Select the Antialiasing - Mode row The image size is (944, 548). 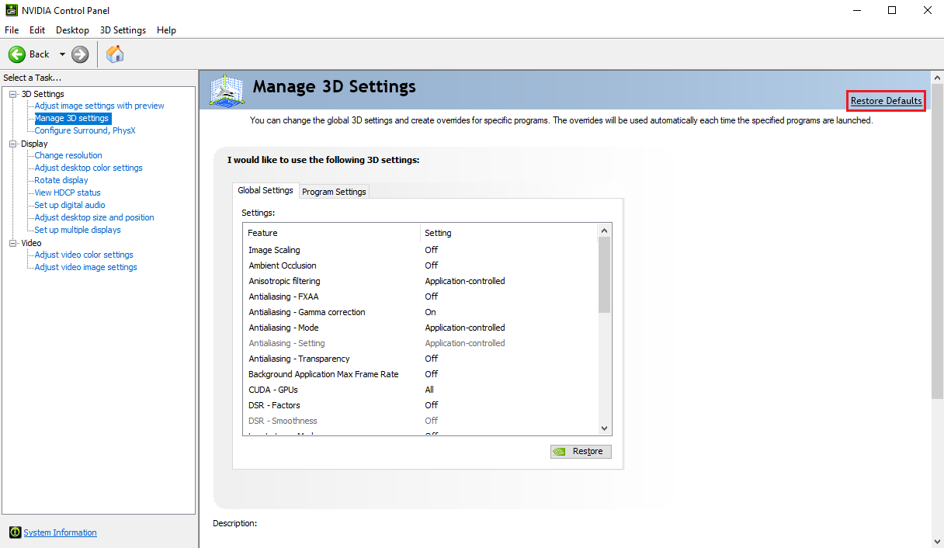[421, 328]
